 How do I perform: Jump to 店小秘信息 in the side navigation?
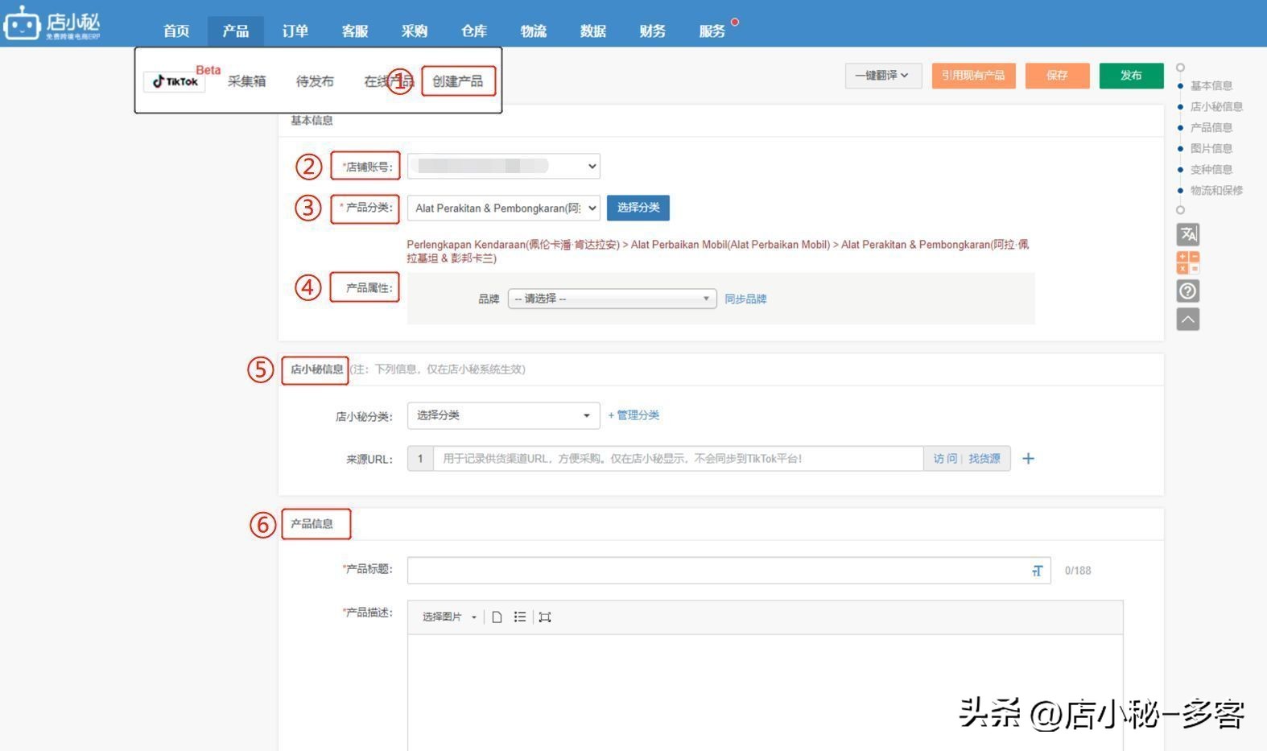[1216, 106]
